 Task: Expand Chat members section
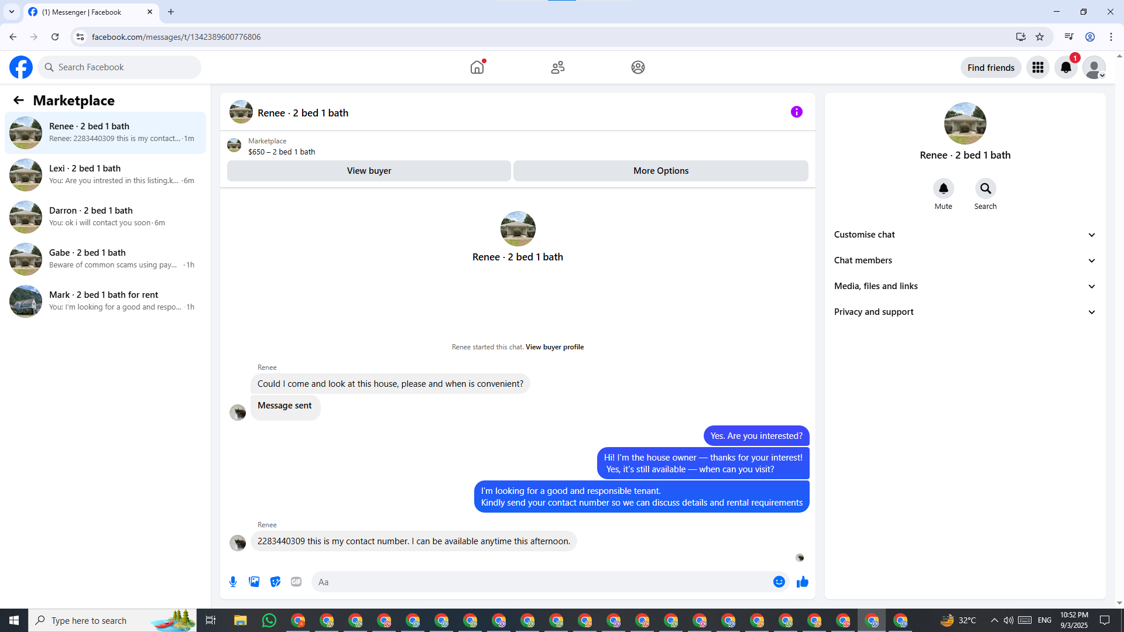click(x=965, y=260)
